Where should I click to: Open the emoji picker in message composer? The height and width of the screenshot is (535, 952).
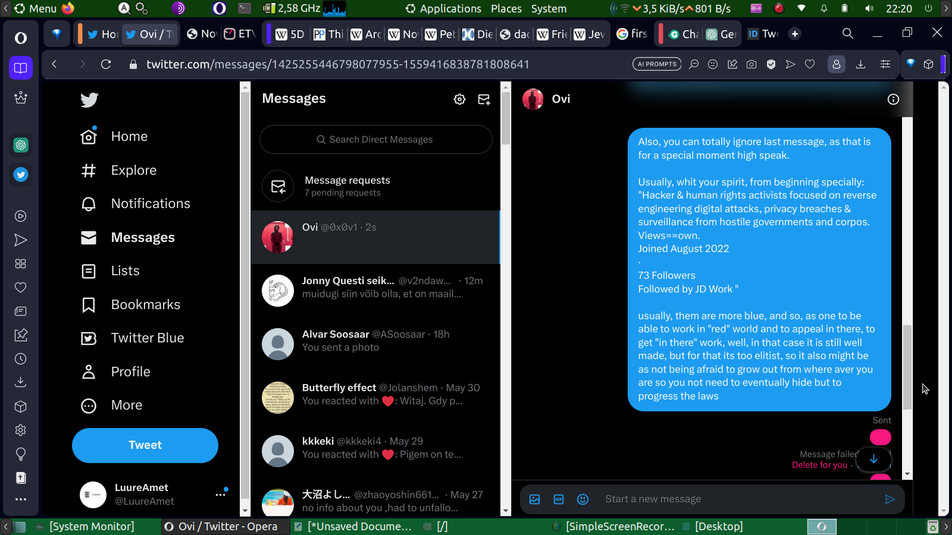coord(583,499)
